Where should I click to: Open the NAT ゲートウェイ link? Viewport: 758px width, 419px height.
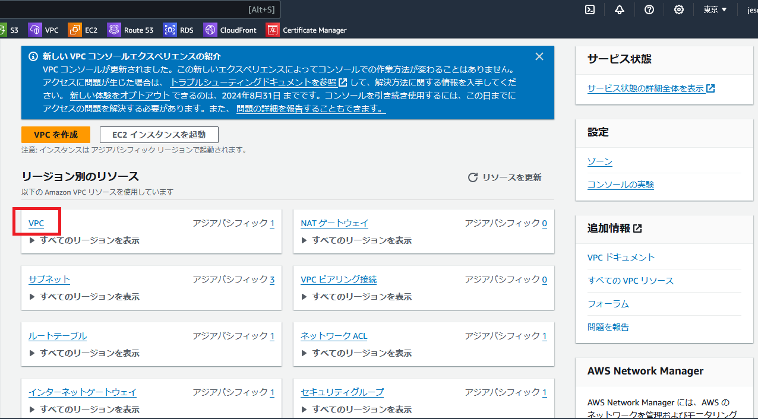coord(334,223)
